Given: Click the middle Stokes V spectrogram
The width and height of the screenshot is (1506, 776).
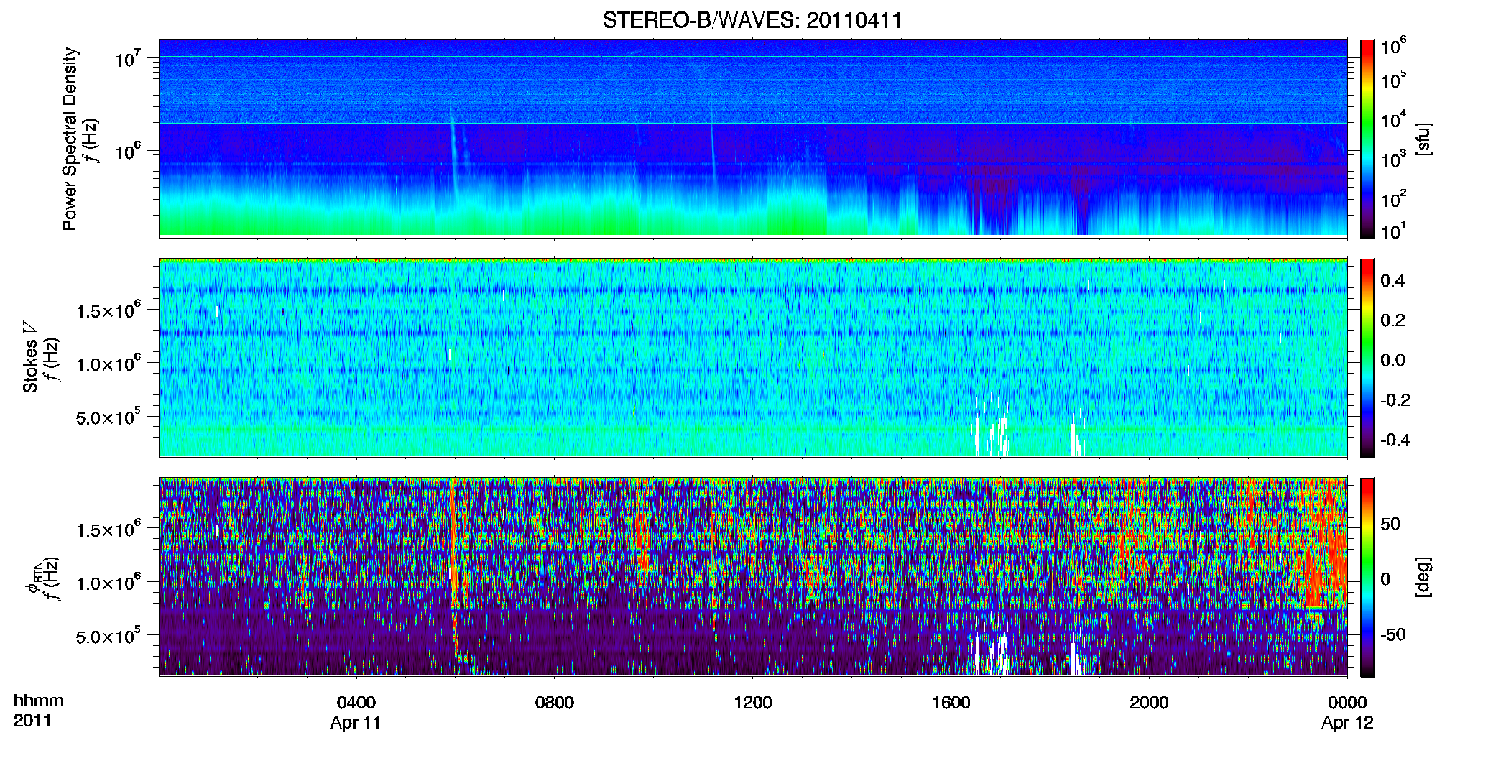Looking at the screenshot, I should 753,357.
